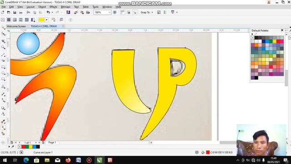Expand the fill color picker dropdown
291x164 pixels.
tap(46, 20)
